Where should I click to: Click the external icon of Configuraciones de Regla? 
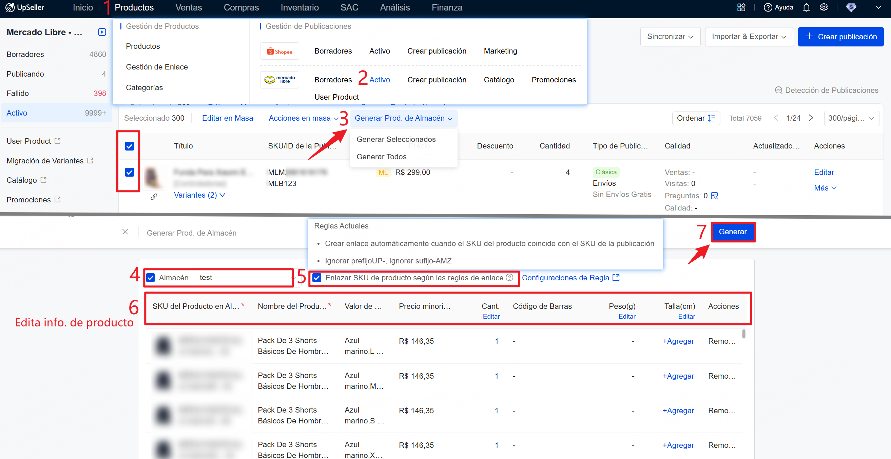[616, 277]
